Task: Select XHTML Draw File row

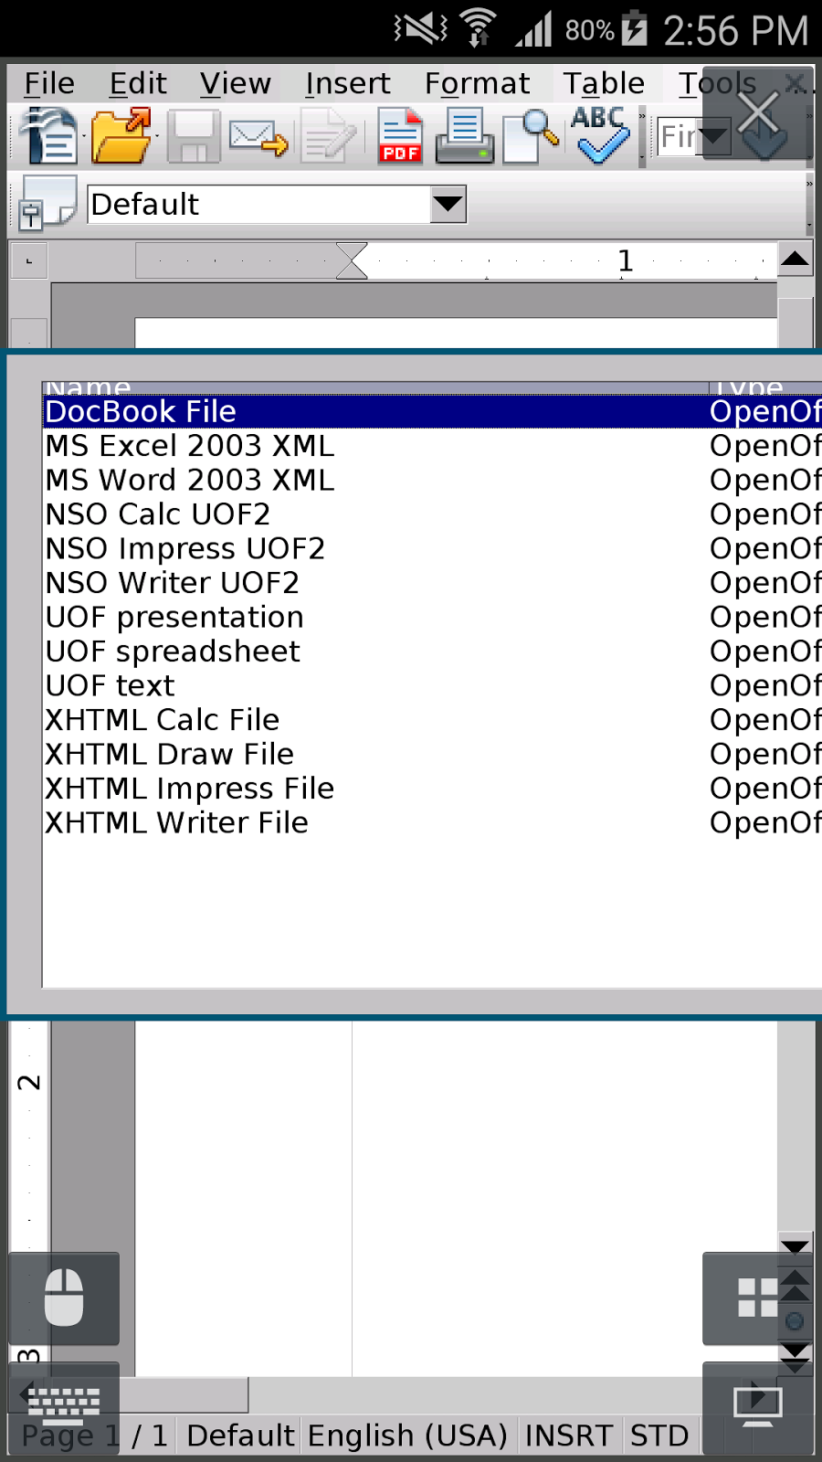Action: 432,754
